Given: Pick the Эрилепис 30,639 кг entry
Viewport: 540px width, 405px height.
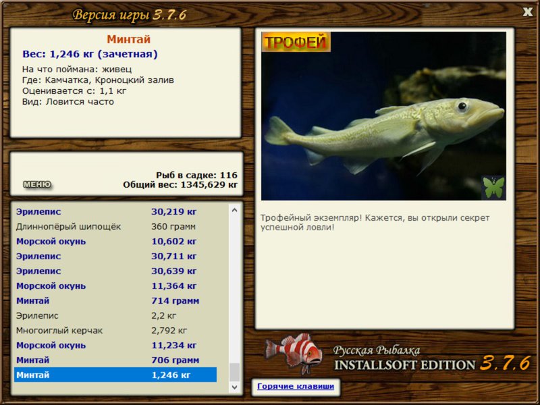Looking at the screenshot, I should [115, 271].
